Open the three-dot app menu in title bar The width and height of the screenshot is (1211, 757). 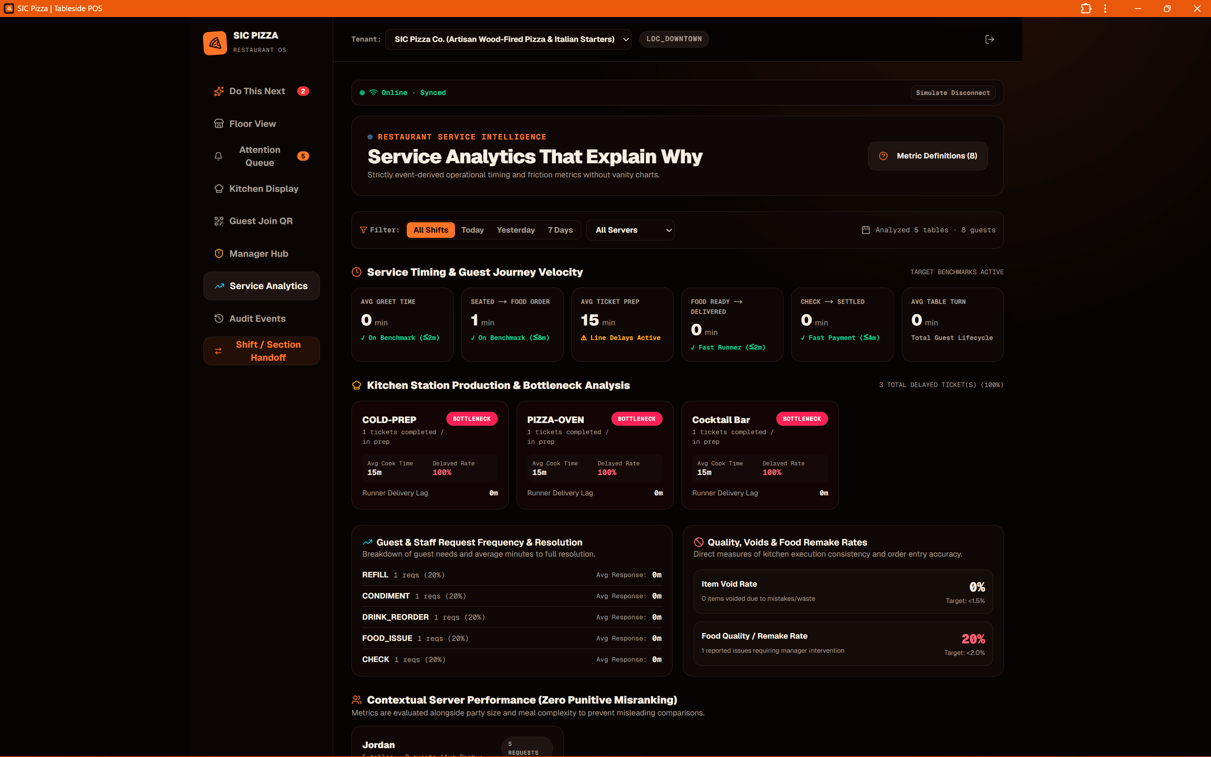click(1105, 9)
